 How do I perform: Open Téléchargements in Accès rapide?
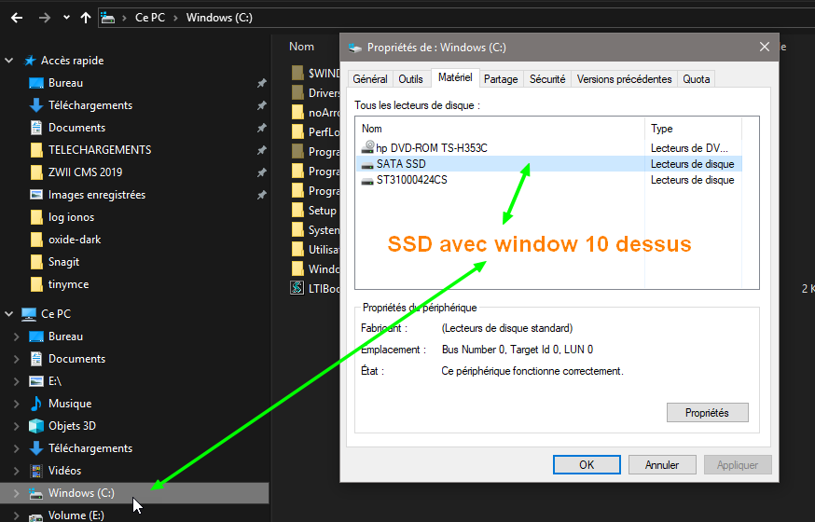coord(90,105)
